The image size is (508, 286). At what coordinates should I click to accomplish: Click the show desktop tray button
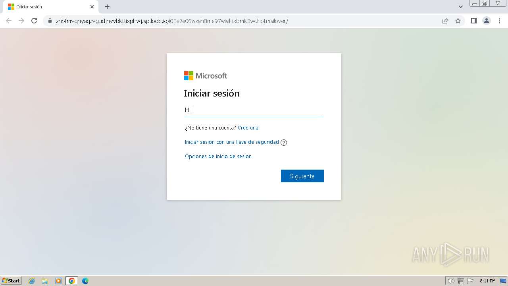point(503,281)
